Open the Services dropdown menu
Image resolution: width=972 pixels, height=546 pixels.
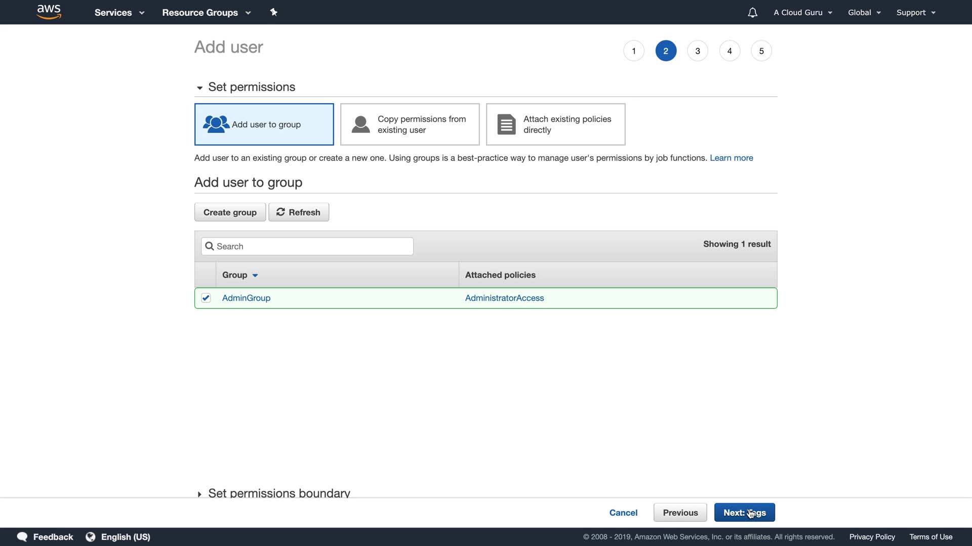(x=119, y=13)
